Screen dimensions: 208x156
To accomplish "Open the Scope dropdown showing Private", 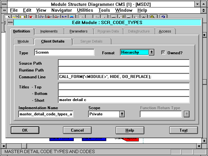I will pyautogui.click(x=122, y=114).
